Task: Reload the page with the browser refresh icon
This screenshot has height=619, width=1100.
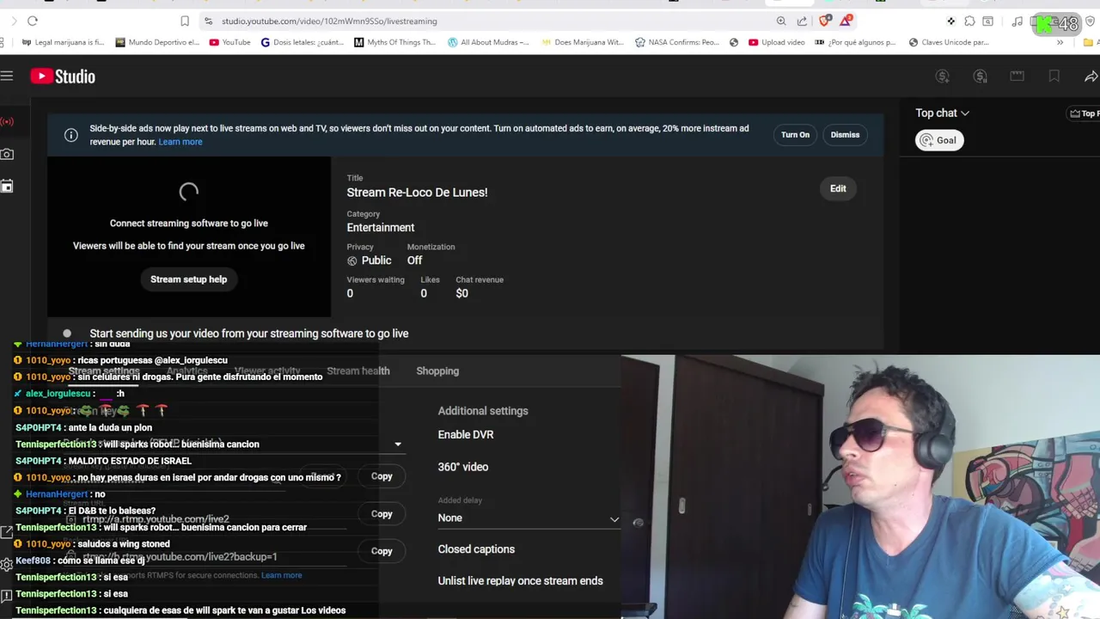Action: pyautogui.click(x=32, y=21)
